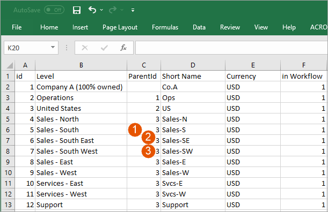Open Customize Quick Access Toolbar dropdown

coord(133,10)
